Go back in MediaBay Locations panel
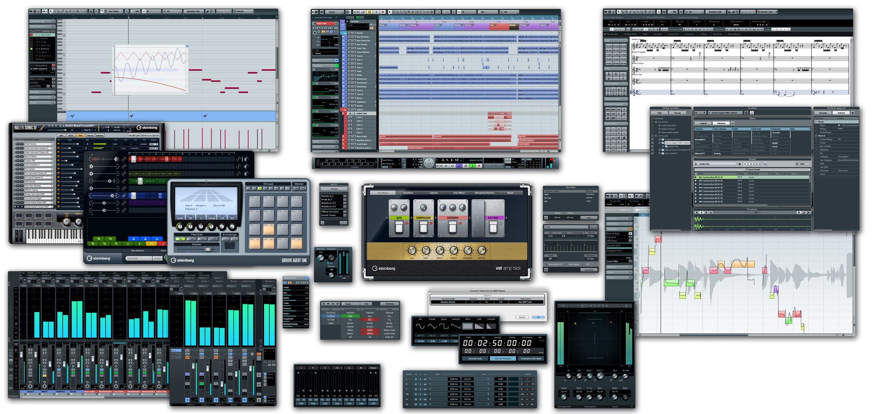This screenshot has width=879, height=414. coord(696,113)
